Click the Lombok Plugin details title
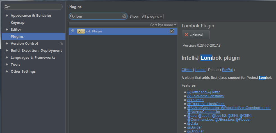The image size is (276, 133). (x=198, y=26)
